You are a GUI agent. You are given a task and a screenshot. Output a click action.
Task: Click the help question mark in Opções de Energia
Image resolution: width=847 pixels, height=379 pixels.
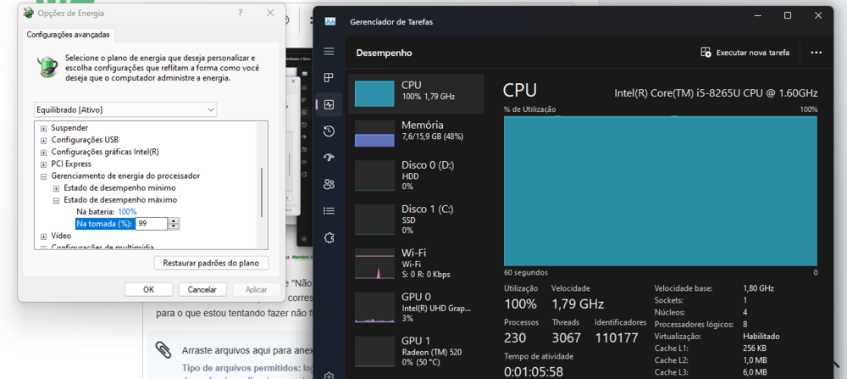(x=240, y=13)
